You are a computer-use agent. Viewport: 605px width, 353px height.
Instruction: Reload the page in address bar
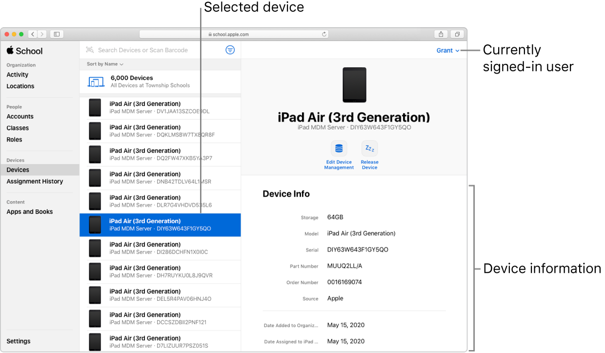[324, 34]
